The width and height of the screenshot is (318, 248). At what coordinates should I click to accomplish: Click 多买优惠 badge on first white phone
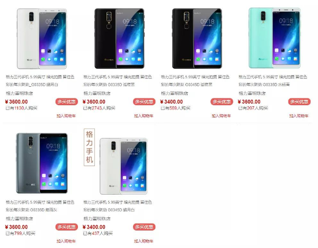[67, 102]
